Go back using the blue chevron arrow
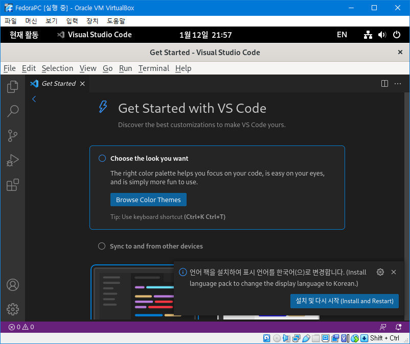 [x=34, y=99]
